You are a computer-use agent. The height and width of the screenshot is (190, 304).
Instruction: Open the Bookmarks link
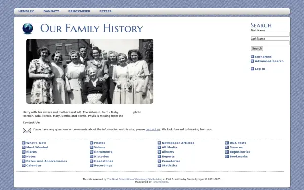239,157
